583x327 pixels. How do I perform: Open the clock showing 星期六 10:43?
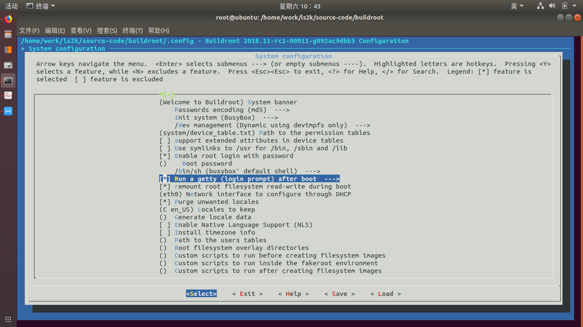(x=300, y=6)
